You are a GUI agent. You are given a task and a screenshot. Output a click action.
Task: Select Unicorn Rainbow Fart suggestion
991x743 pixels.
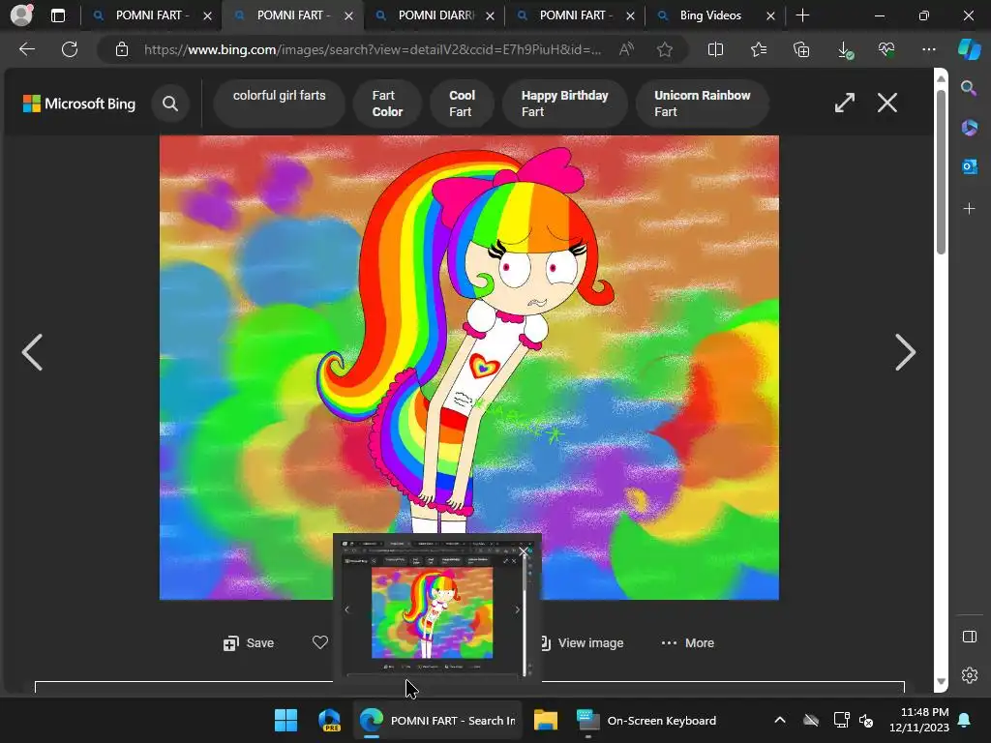[703, 104]
